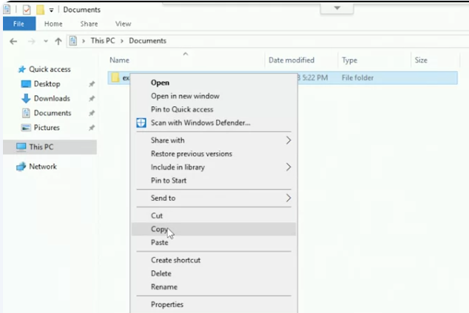Image resolution: width=469 pixels, height=313 pixels.
Task: Click the Properties quick access toolbar icon
Action: tap(27, 10)
